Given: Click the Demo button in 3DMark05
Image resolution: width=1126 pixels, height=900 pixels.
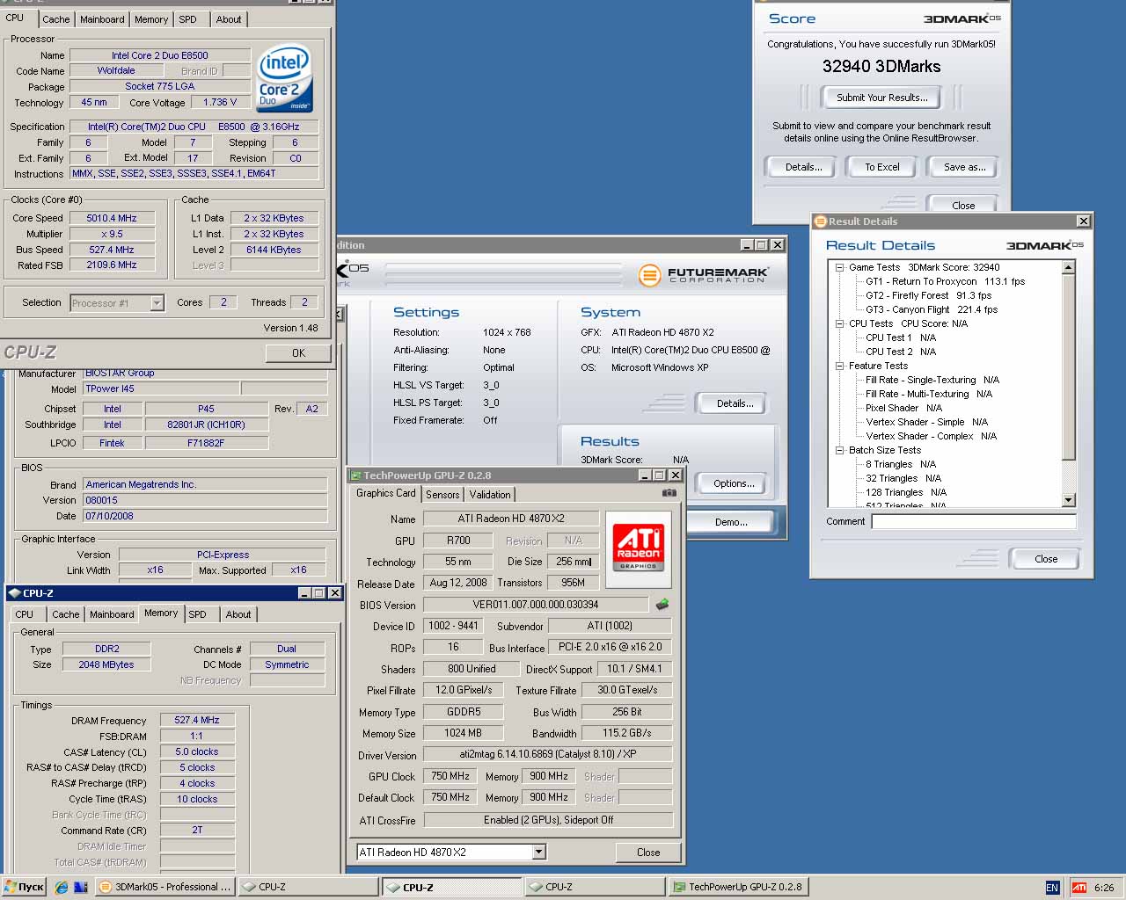Looking at the screenshot, I should tap(731, 522).
